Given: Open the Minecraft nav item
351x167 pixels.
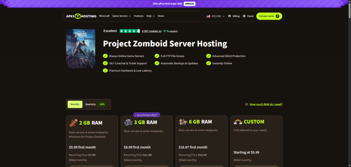Looking at the screenshot, I should pos(104,16).
